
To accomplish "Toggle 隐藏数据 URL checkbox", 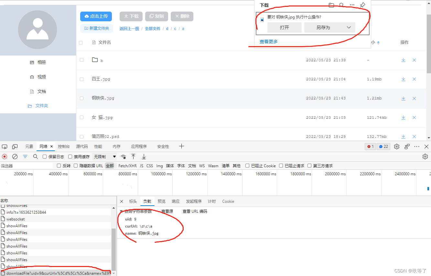I will pos(76,166).
